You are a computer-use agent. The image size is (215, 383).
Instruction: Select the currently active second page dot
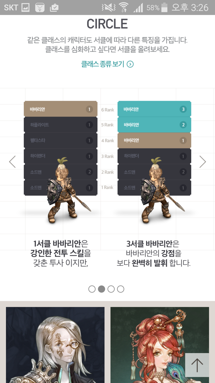[101, 289]
